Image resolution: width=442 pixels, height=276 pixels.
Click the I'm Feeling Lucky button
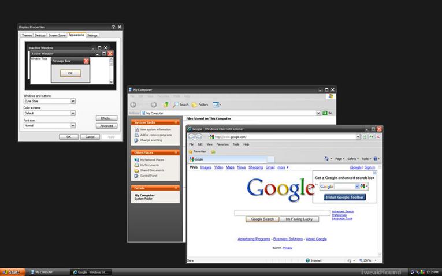coord(299,219)
